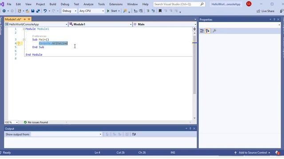The height and width of the screenshot is (159, 284).
Task: Pin the Output panel with pushpin icon
Action: click(190, 129)
